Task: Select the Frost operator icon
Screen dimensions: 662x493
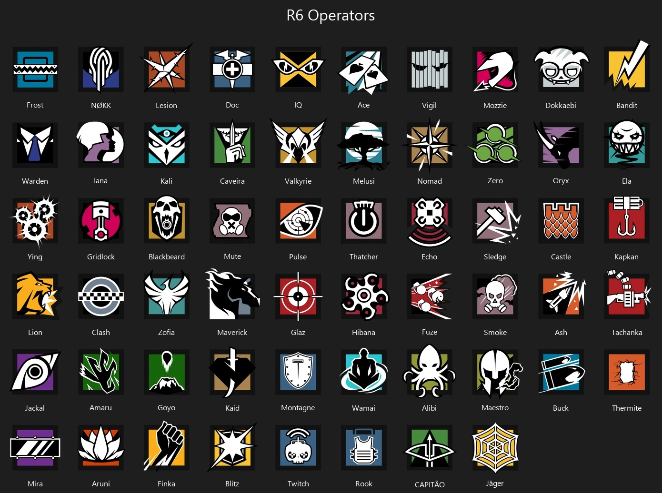Action: click(35, 69)
